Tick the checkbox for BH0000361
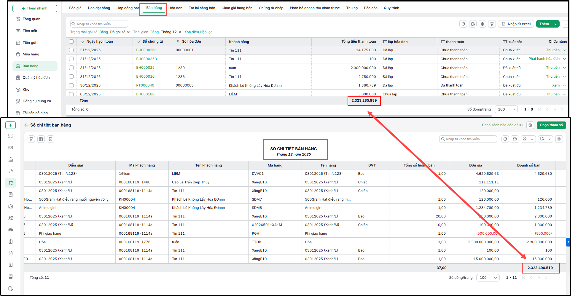This screenshot has height=296, width=578. click(x=71, y=50)
